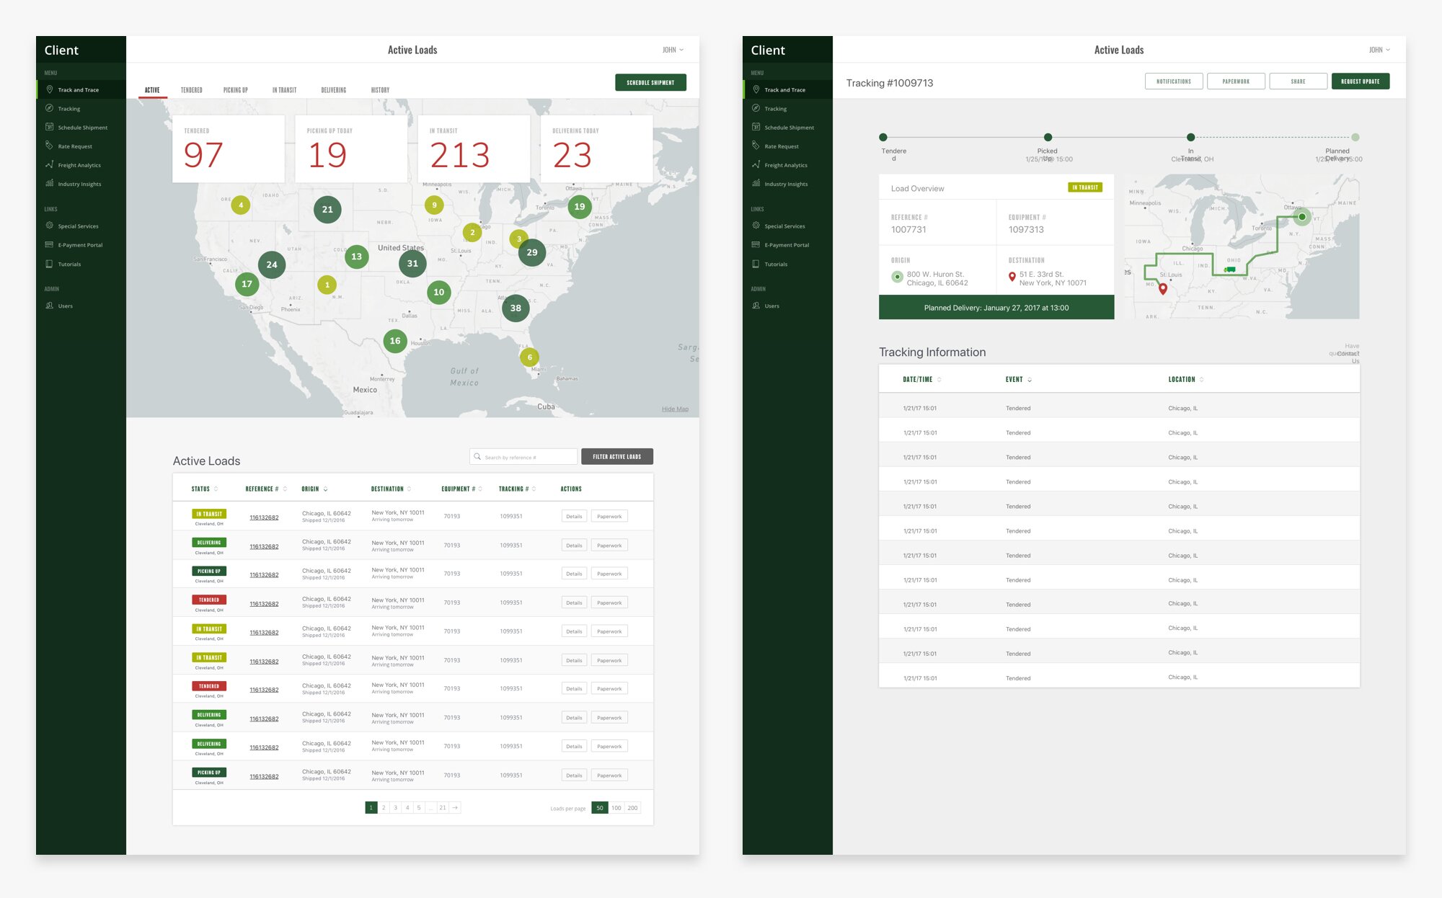The image size is (1442, 898).
Task: Click the Freight Analytics icon in left sidebar
Action: coord(50,165)
